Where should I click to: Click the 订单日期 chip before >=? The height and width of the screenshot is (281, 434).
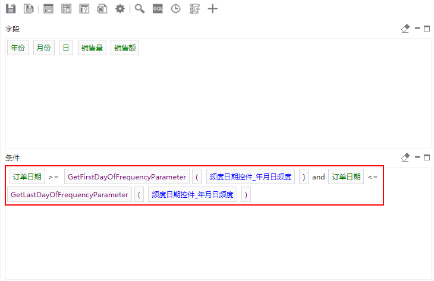pyautogui.click(x=27, y=176)
